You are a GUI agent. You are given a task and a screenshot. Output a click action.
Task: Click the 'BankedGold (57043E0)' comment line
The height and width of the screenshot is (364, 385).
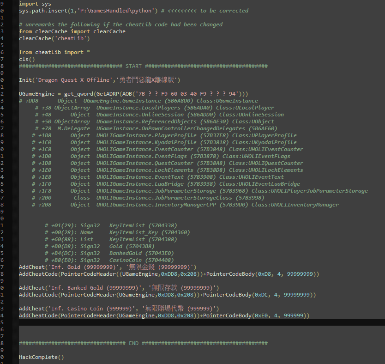tap(109, 253)
